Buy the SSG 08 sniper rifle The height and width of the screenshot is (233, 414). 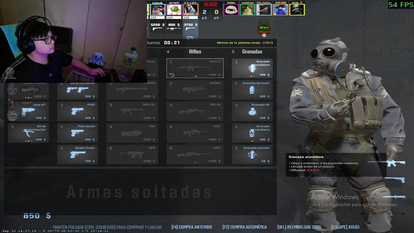click(195, 111)
